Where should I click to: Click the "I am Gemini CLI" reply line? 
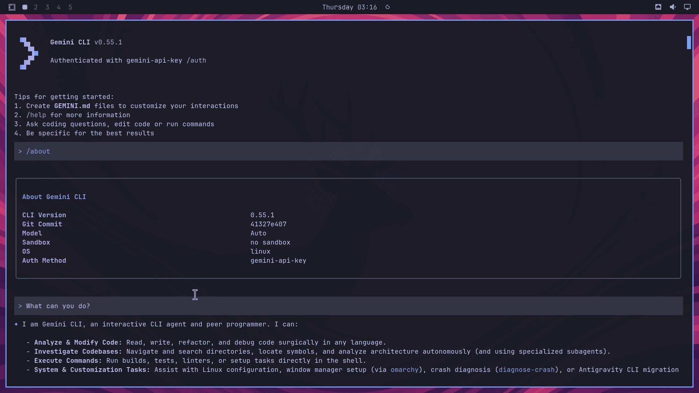160,324
